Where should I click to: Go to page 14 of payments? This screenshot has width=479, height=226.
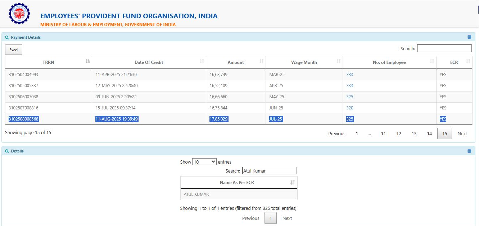(x=429, y=133)
